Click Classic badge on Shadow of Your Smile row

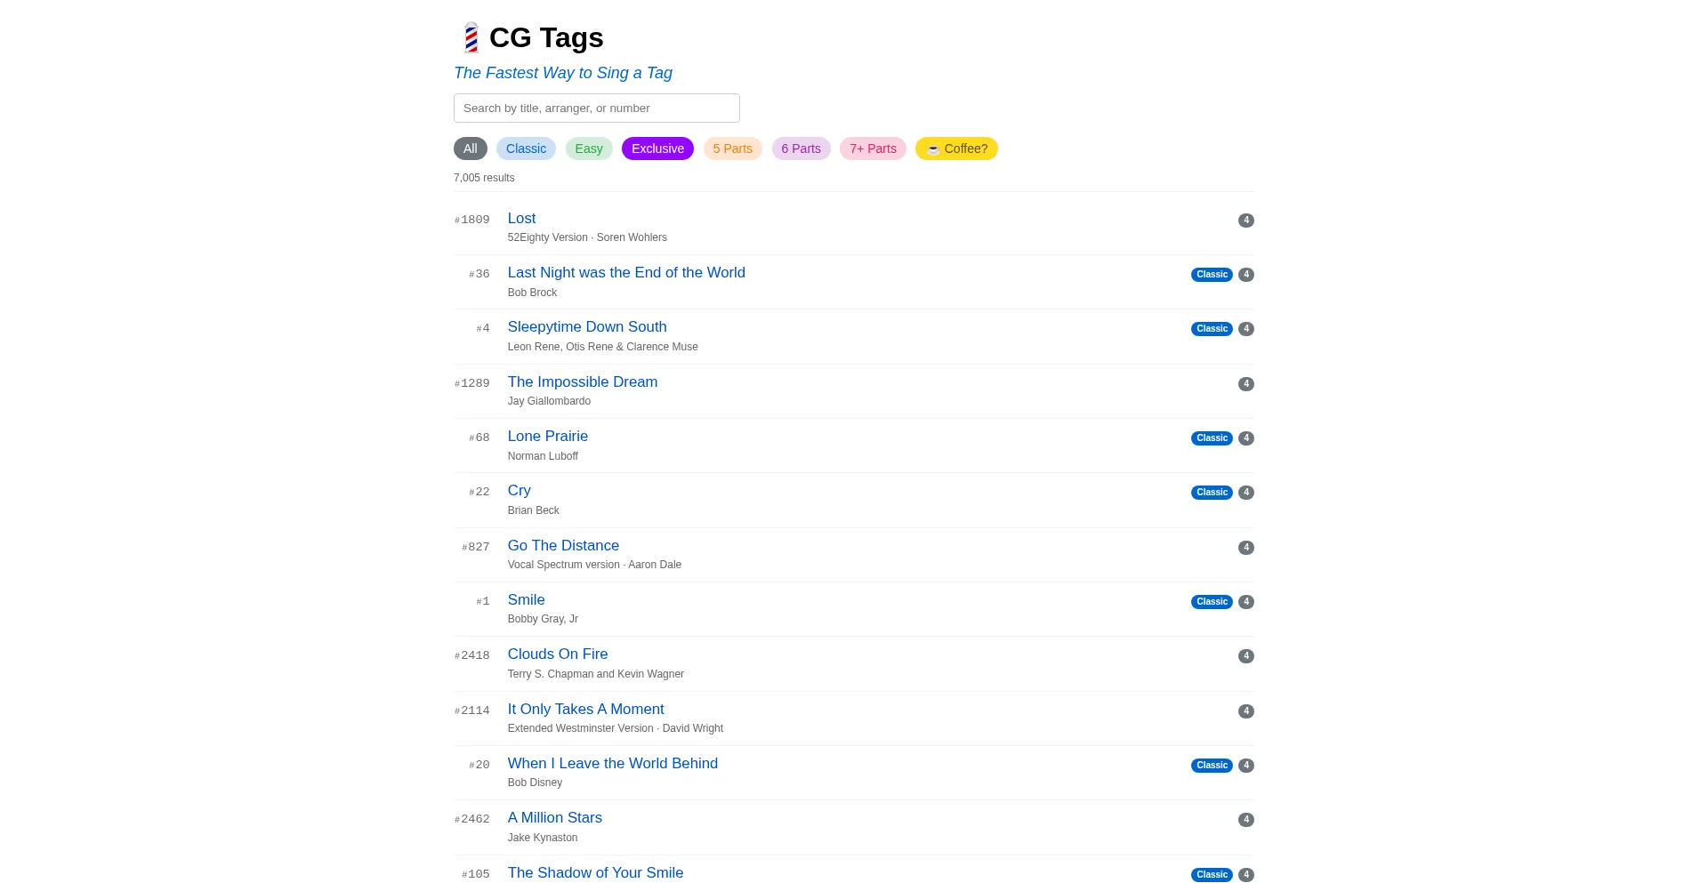1212,875
